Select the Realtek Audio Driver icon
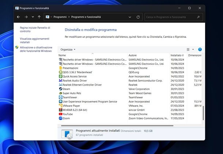The image size is (223, 154). coord(60,80)
